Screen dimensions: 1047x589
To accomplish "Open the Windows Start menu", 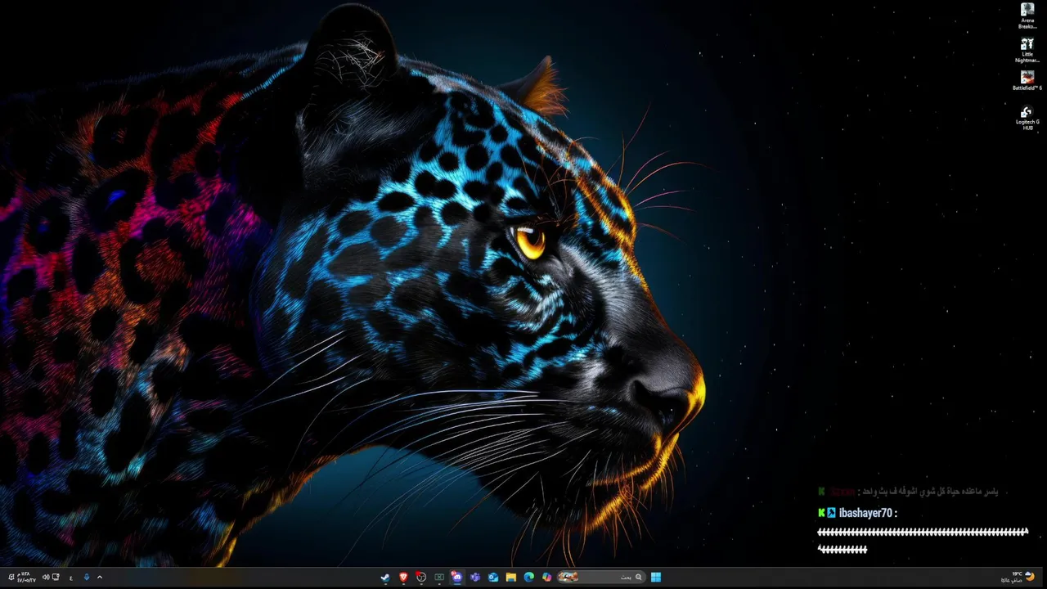I will pyautogui.click(x=656, y=577).
